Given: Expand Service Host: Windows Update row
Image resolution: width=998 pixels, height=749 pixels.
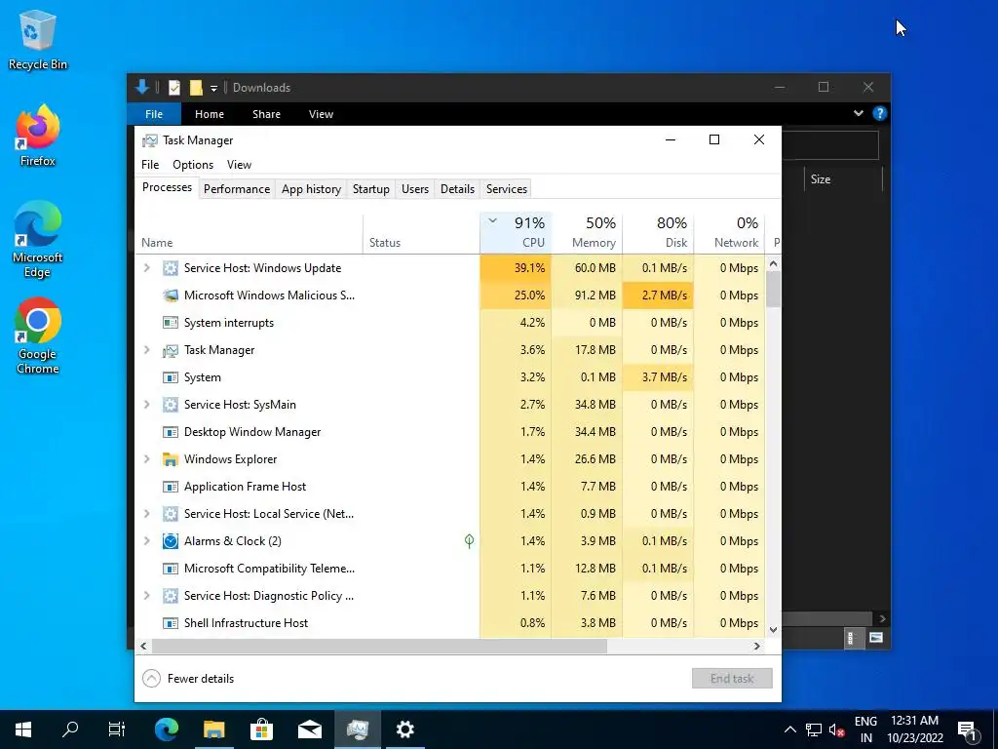Looking at the screenshot, I should coord(147,268).
